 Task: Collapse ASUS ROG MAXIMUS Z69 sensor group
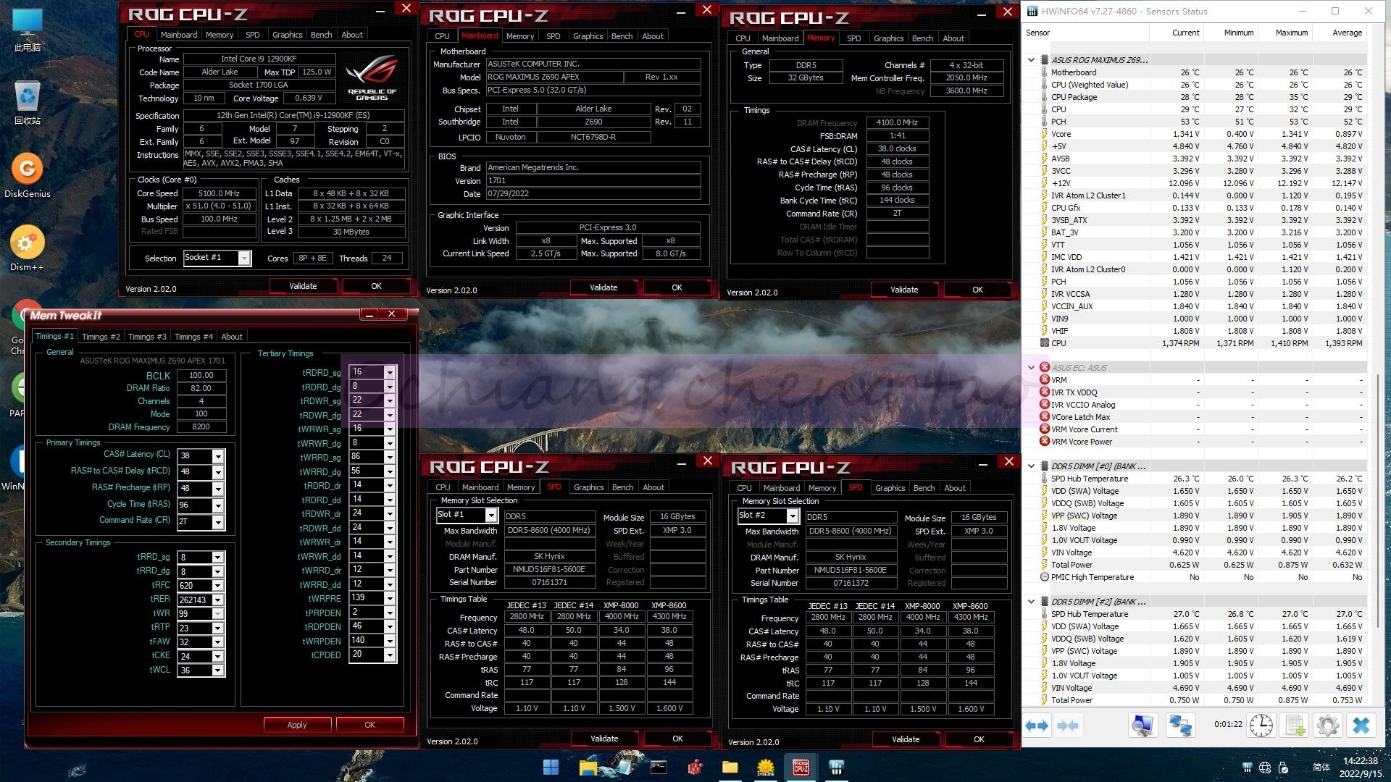[x=1031, y=60]
